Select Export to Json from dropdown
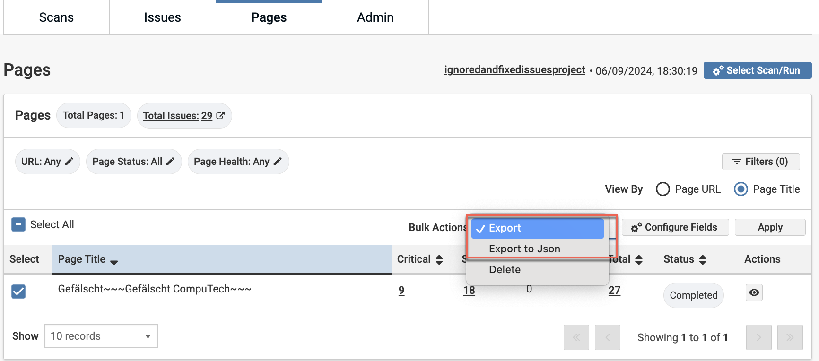This screenshot has width=819, height=361. pos(524,249)
